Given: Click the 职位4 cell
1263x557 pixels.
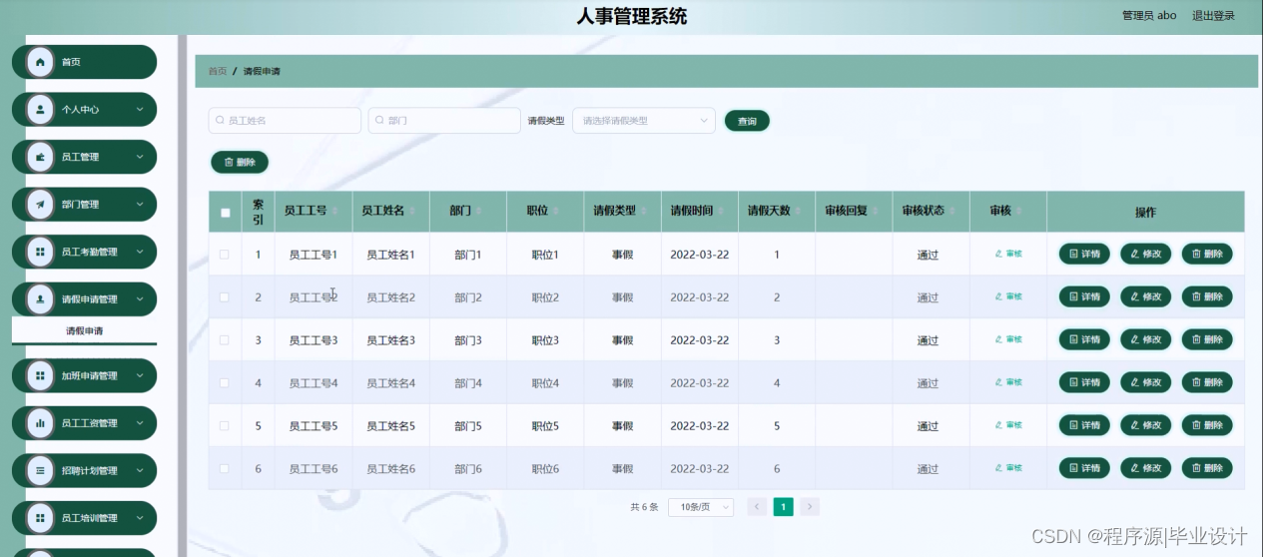Looking at the screenshot, I should coord(545,383).
